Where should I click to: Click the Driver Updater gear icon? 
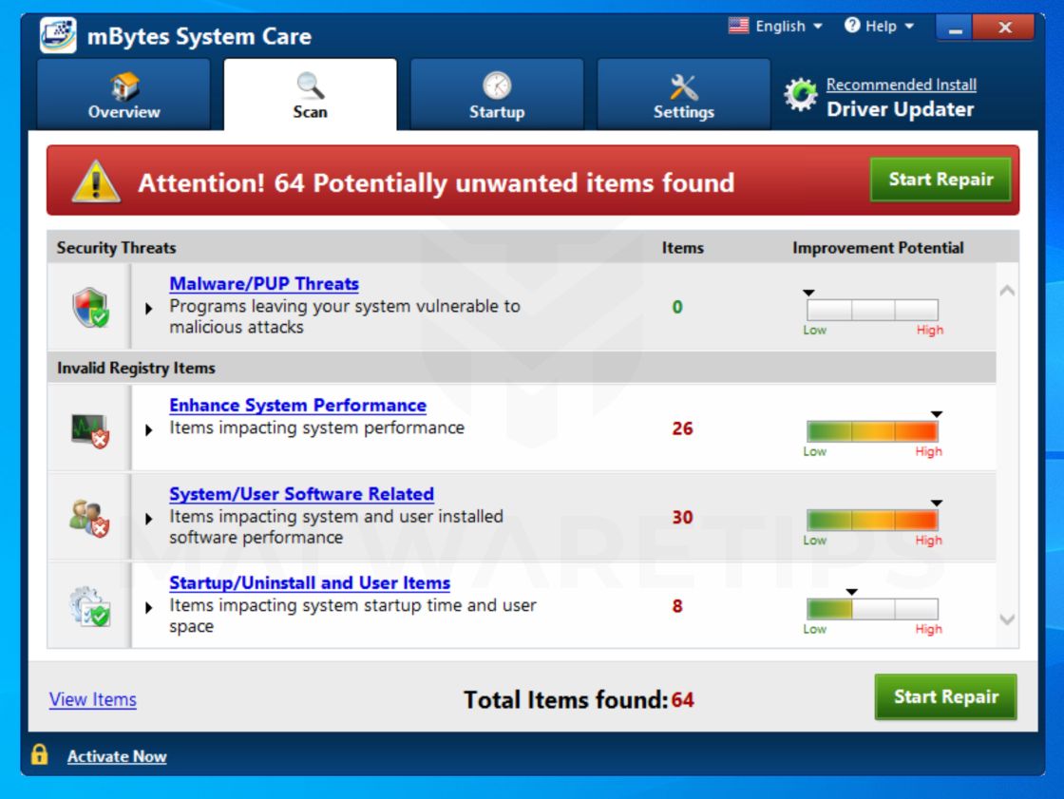(x=801, y=94)
